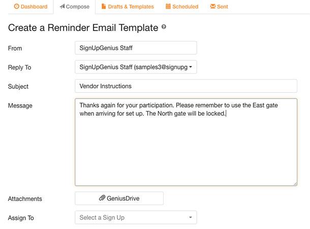This screenshot has width=310, height=229.
Task: Open the Dashboard tab
Action: pos(30,7)
